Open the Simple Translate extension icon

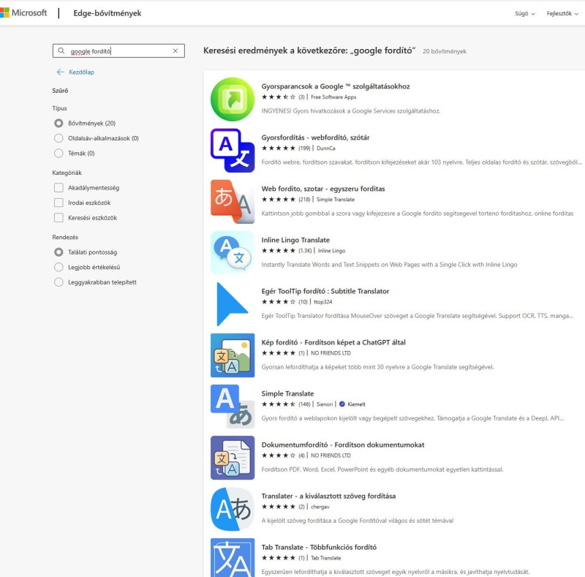pos(233,407)
